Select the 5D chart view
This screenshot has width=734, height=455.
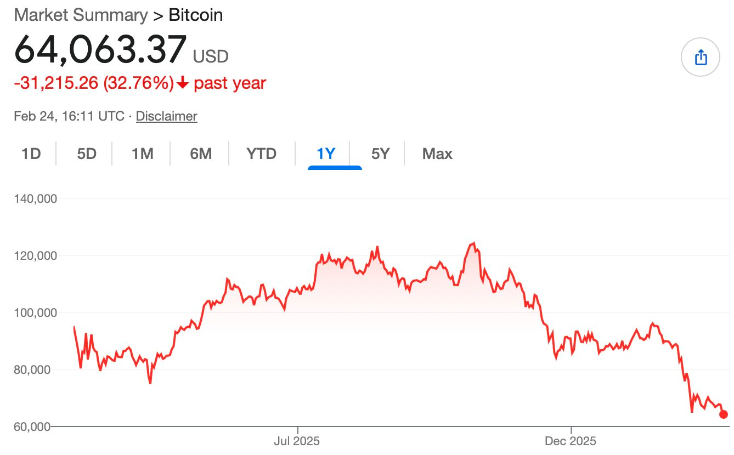(85, 154)
